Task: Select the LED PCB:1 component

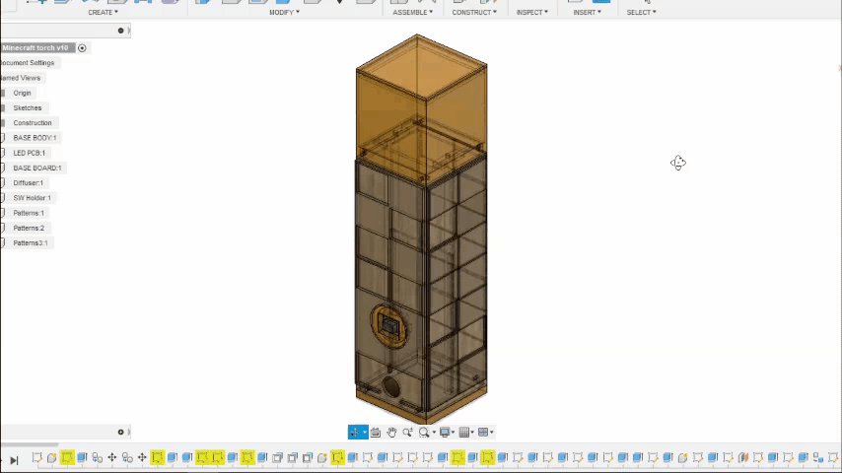Action: coord(30,153)
